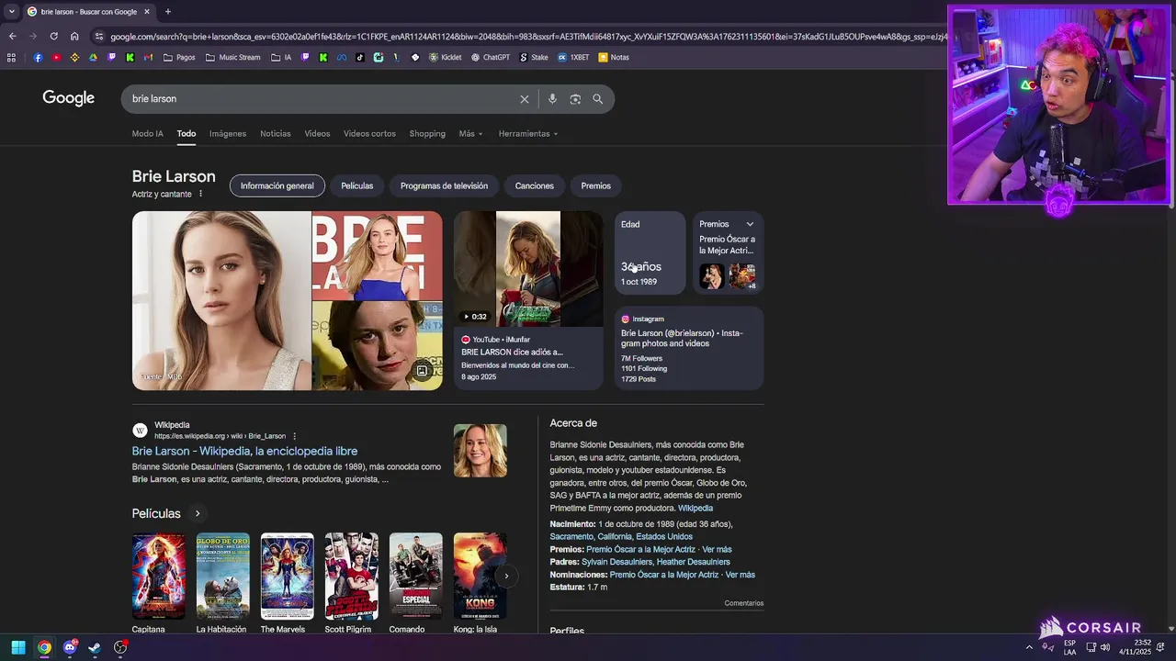Viewport: 1176px width, 661px height.
Task: Open the Kicklet bookmark
Action: [446, 57]
